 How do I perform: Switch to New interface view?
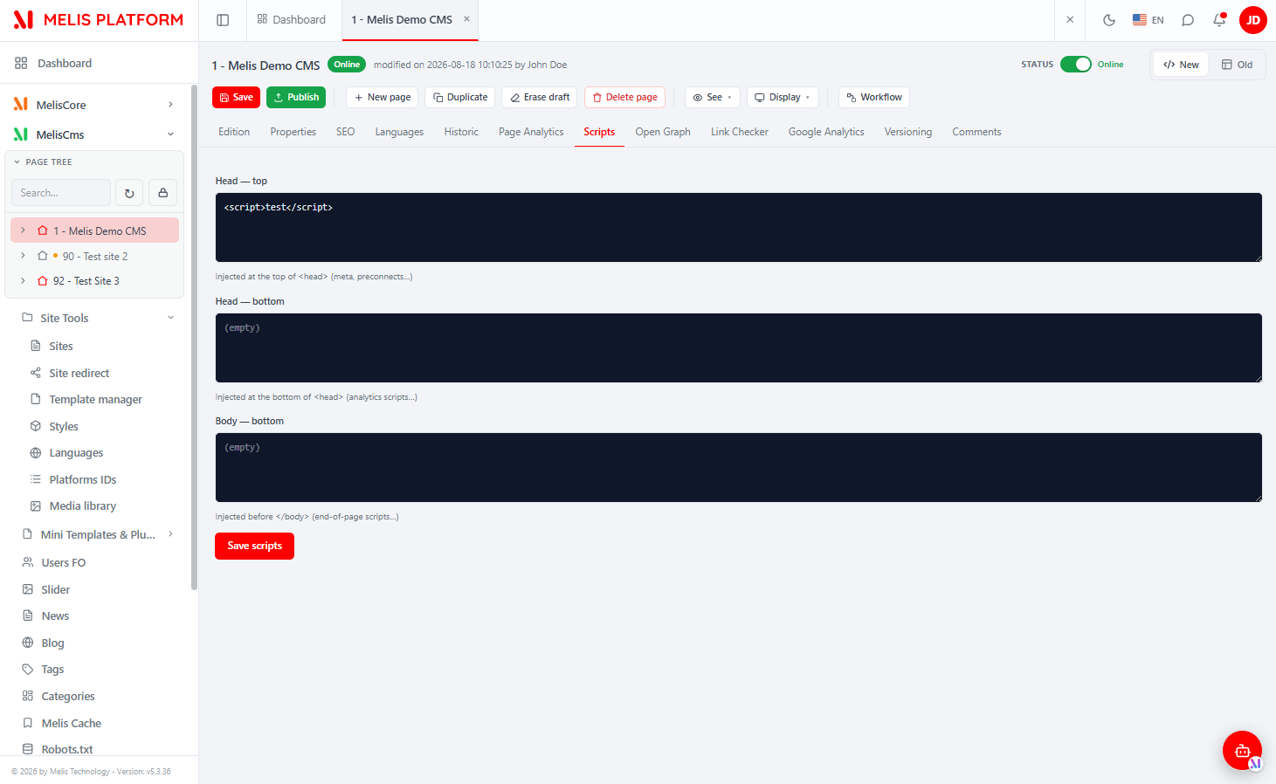tap(1181, 65)
